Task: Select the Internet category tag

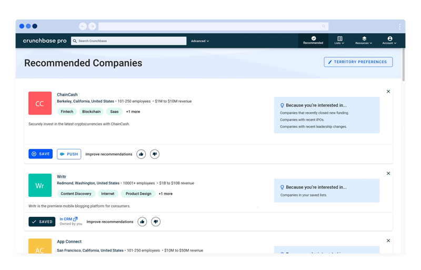Action: (108, 194)
